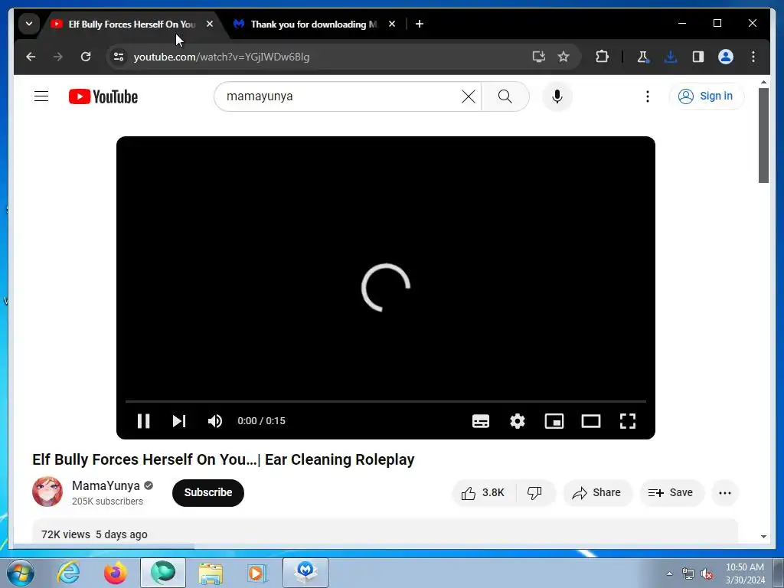
Task: Reload the current page
Action: (x=86, y=57)
